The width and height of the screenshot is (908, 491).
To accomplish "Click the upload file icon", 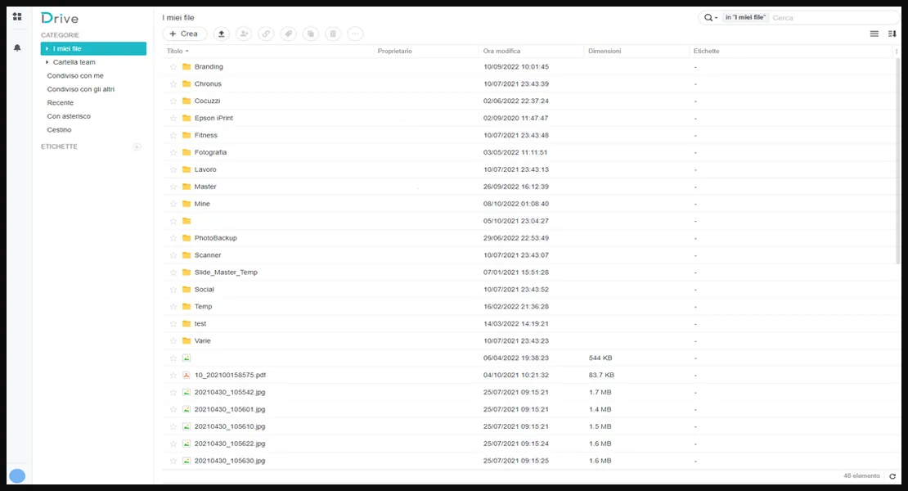I will pyautogui.click(x=221, y=34).
